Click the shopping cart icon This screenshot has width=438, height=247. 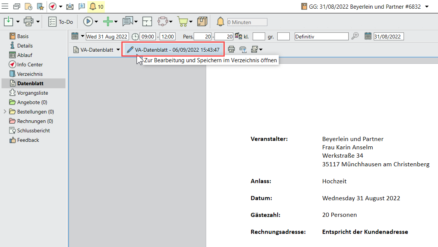(x=183, y=22)
